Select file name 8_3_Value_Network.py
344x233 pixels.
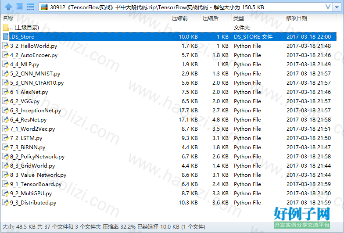coord(38,175)
